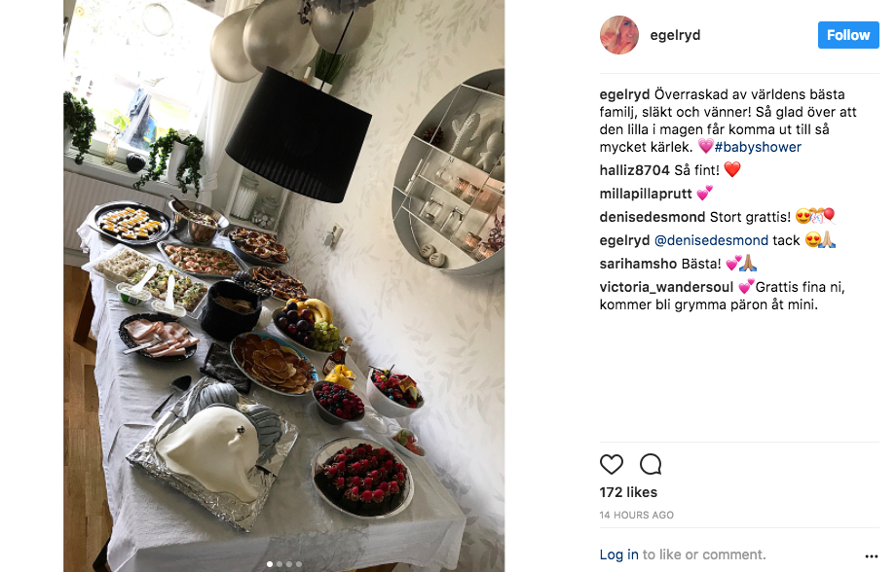This screenshot has height=572, width=896.
Task: Click the Log in link
Action: (x=618, y=554)
